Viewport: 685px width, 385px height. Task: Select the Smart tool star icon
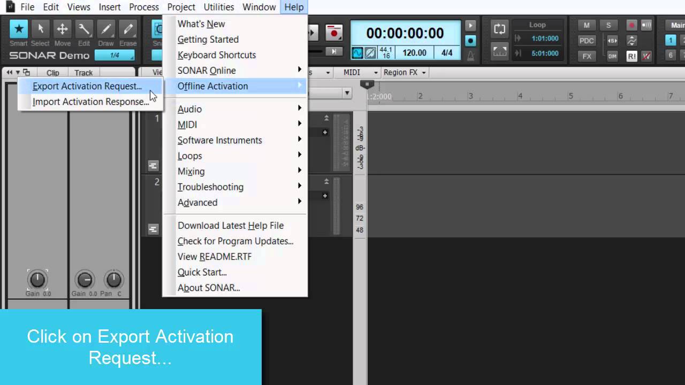(19, 29)
